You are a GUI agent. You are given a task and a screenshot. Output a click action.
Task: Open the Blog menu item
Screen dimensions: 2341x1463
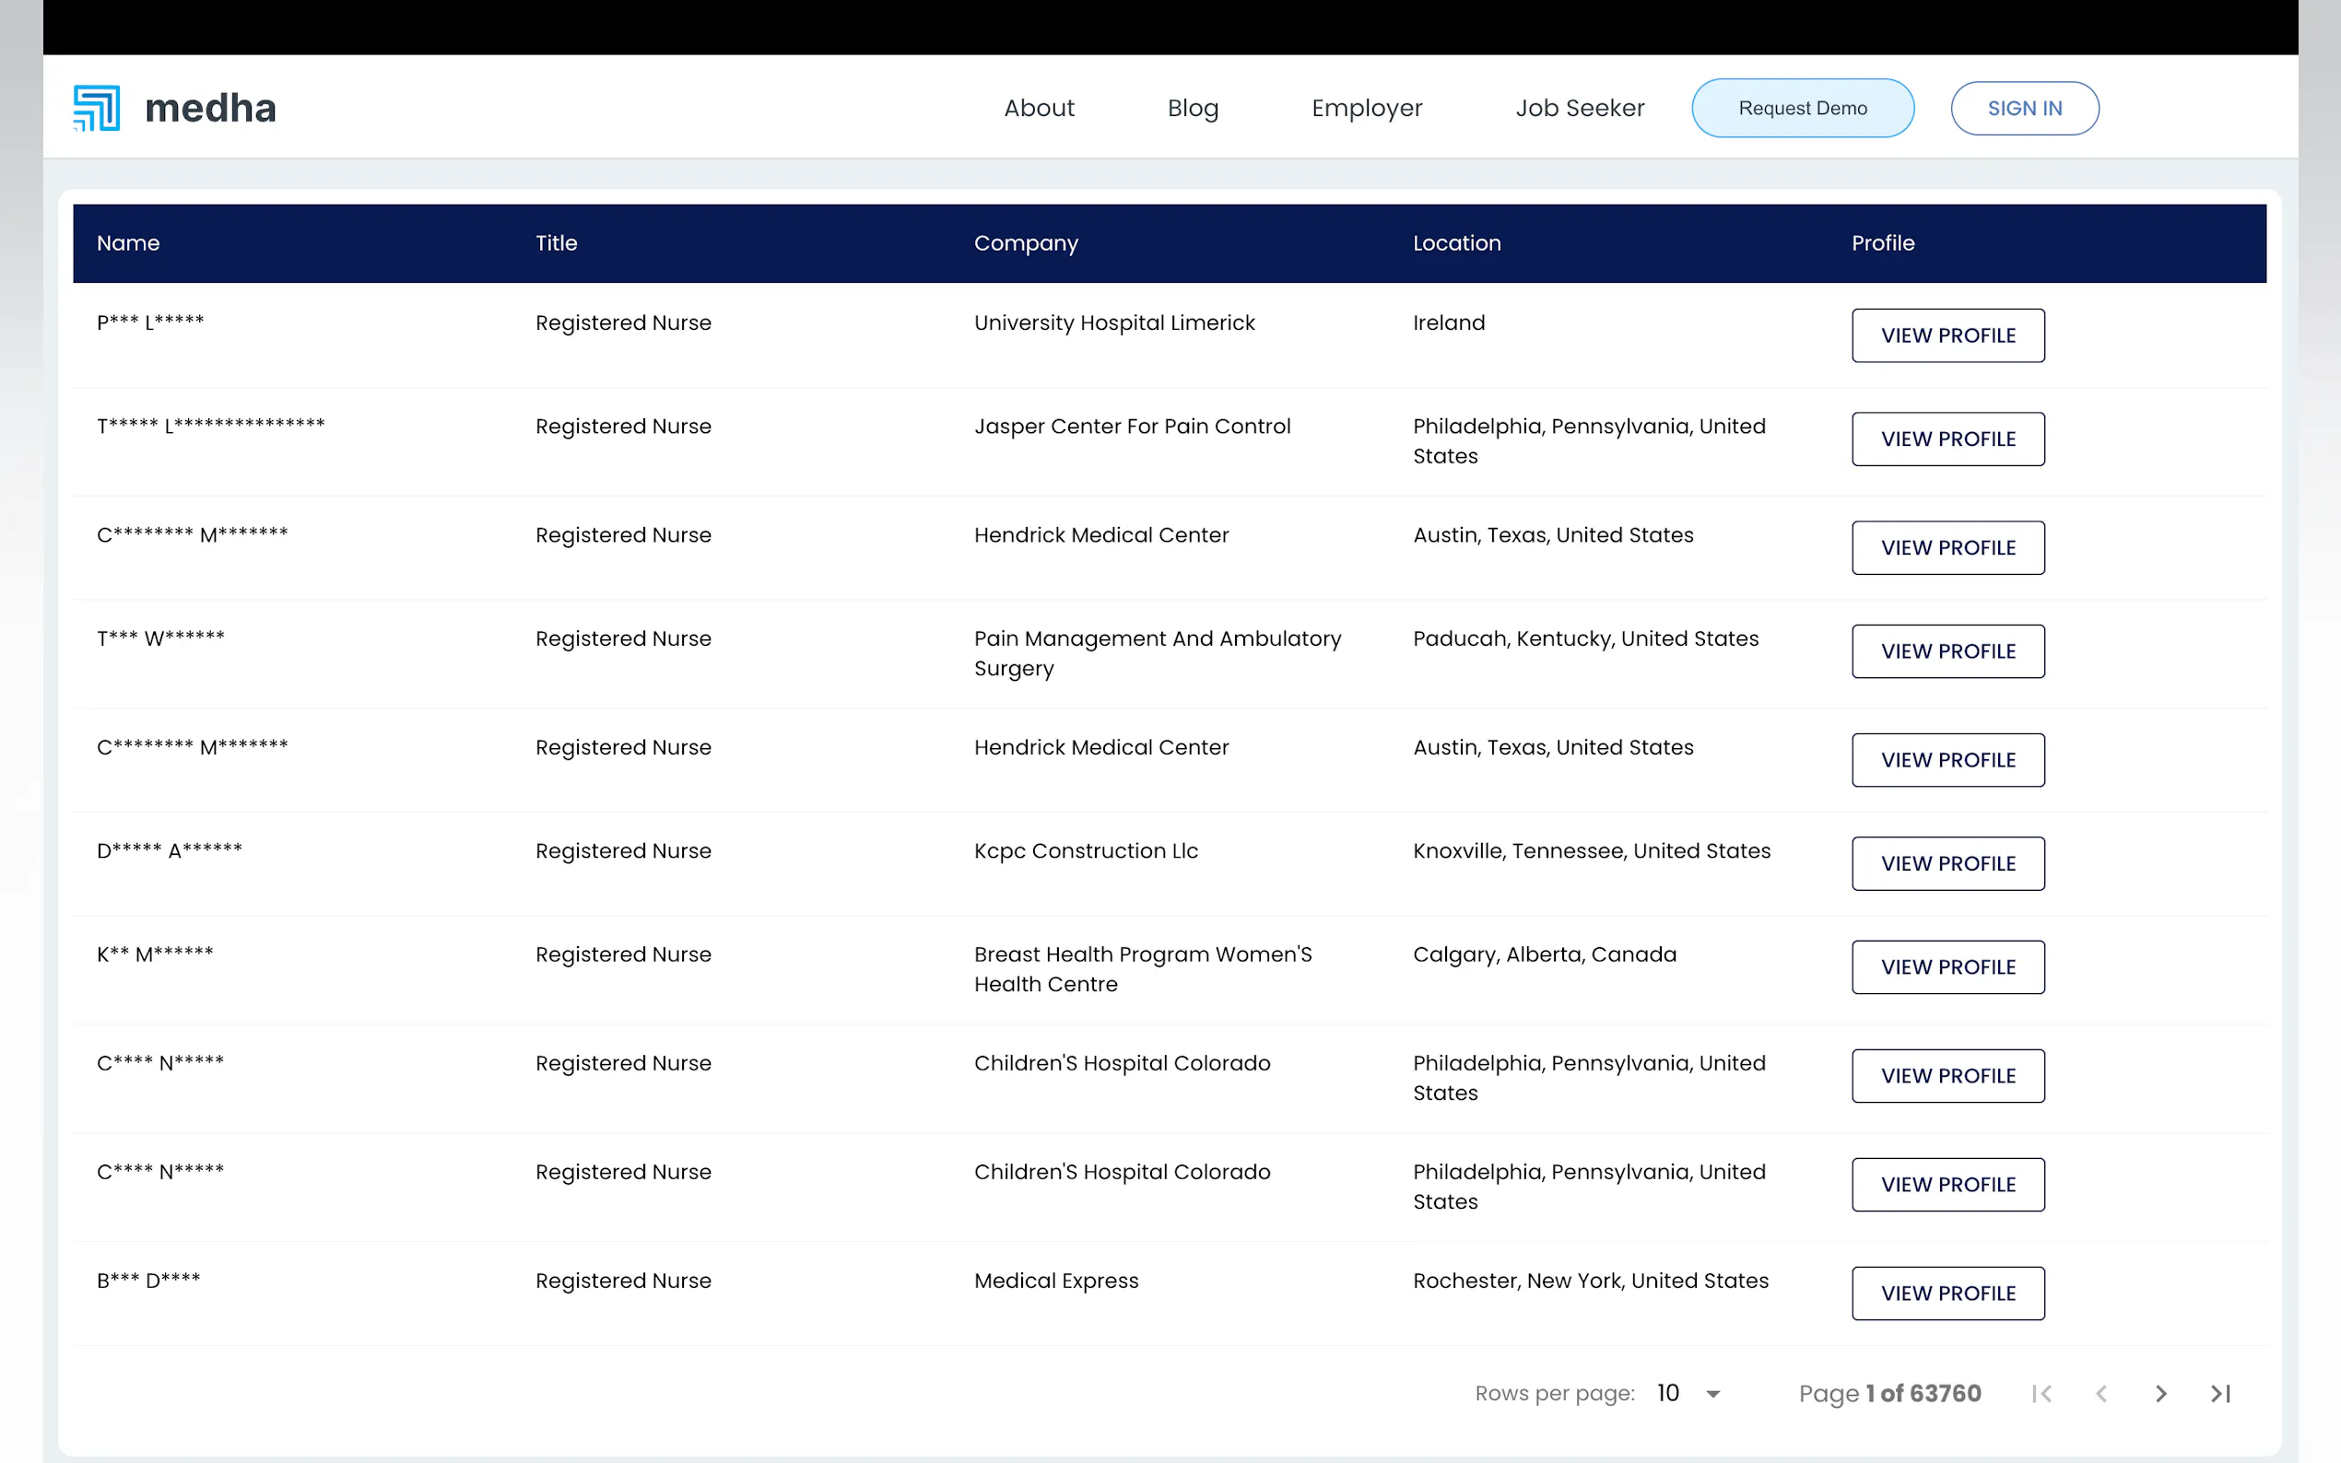1193,109
